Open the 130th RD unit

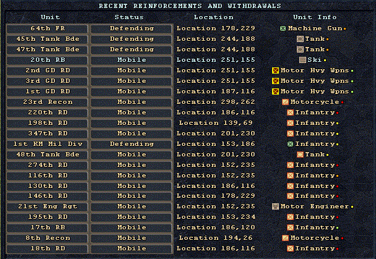pyautogui.click(x=47, y=186)
